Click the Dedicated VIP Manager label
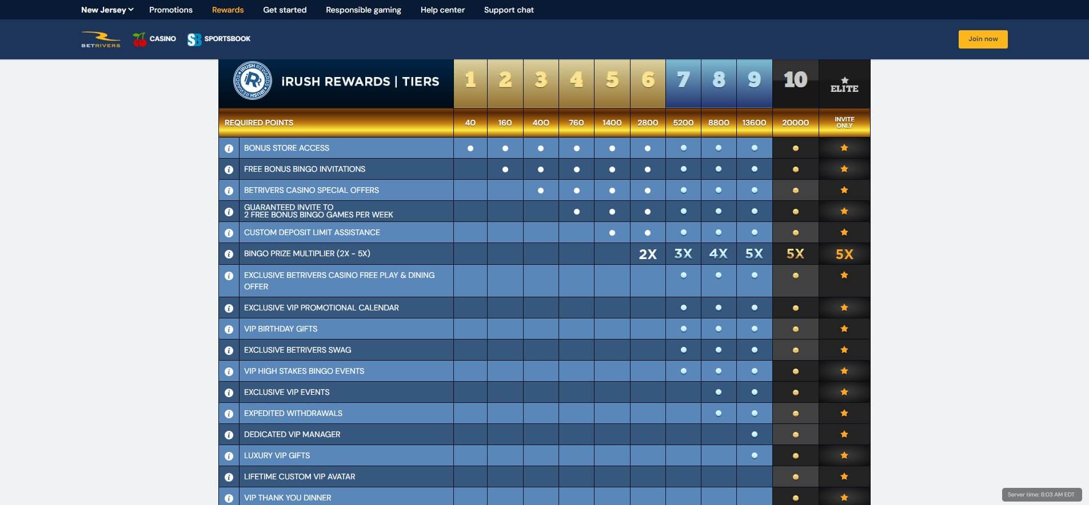Screen dimensions: 1089x505 click(292, 434)
